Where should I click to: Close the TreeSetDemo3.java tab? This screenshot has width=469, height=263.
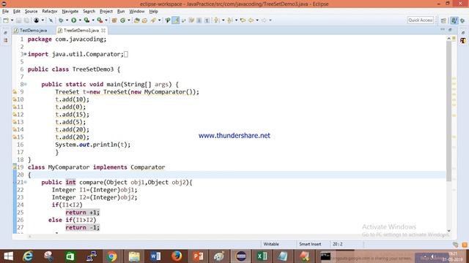[x=103, y=31]
